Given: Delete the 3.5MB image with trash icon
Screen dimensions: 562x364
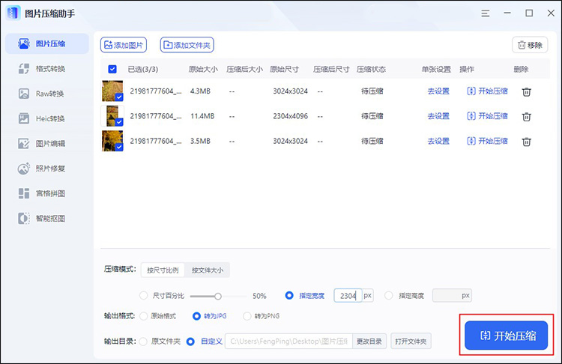Looking at the screenshot, I should click(x=526, y=142).
